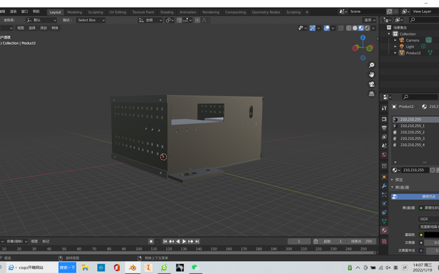Toggle viewport overlays display
The width and height of the screenshot is (439, 274).
(x=326, y=28)
